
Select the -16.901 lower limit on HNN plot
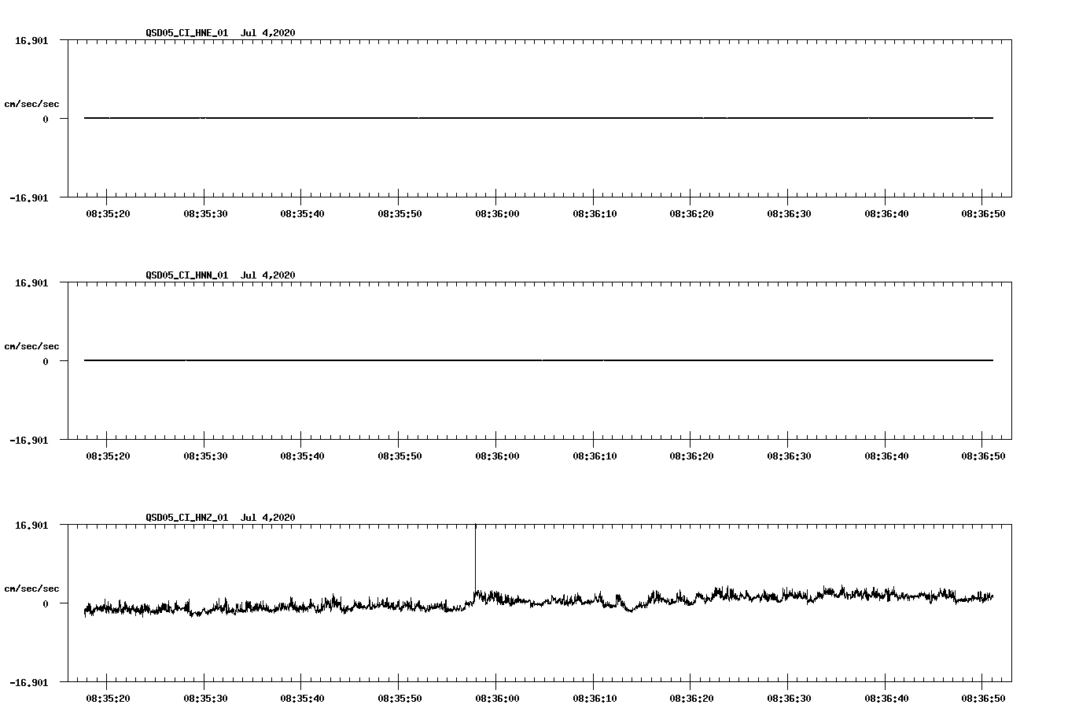29,441
